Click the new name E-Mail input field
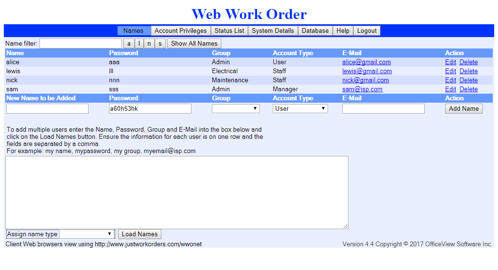The image size is (498, 270). 383,108
